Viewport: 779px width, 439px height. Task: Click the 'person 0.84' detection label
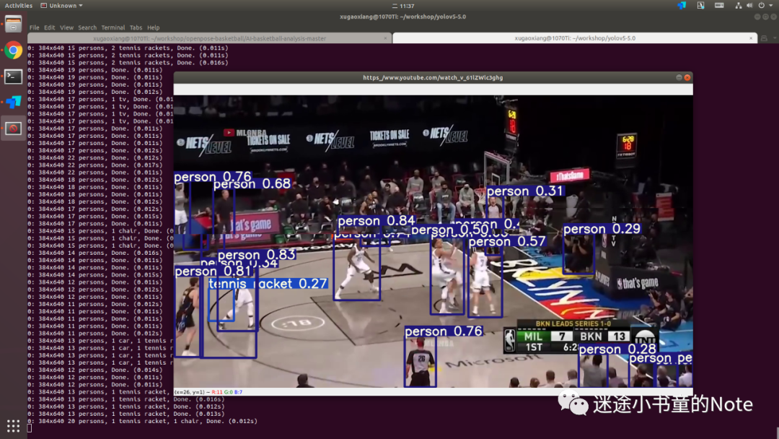376,221
